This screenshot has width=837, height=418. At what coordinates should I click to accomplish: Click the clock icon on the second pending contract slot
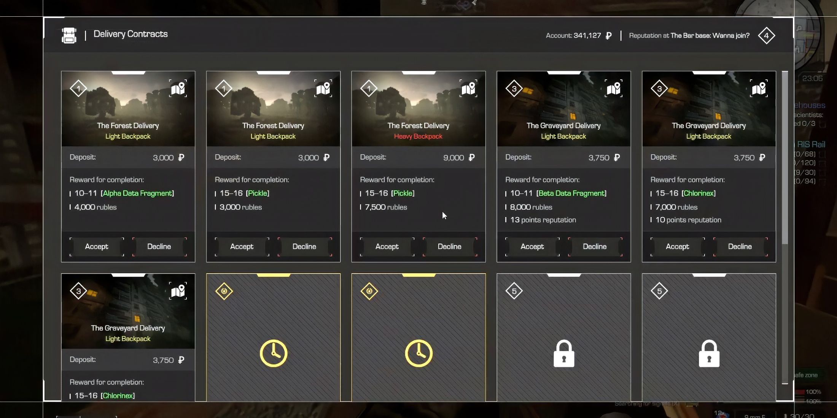(x=418, y=353)
